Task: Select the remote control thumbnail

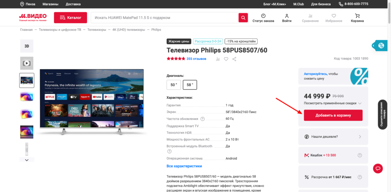Action: point(27,149)
